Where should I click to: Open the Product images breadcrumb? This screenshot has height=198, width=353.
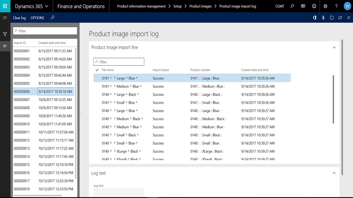[x=200, y=6]
